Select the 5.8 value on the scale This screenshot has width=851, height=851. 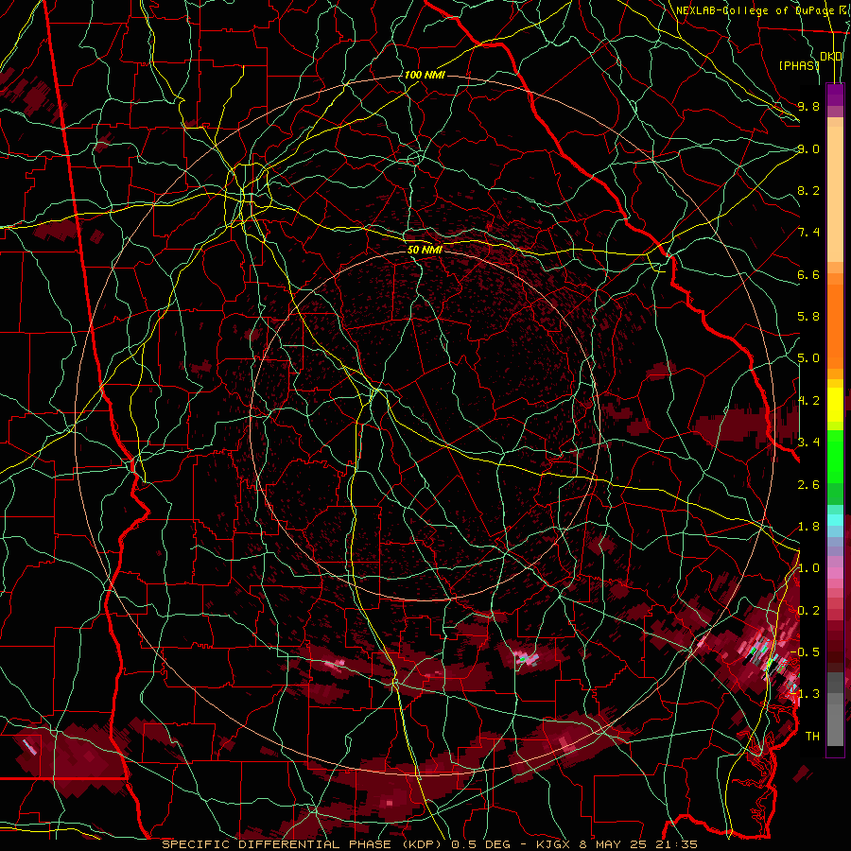coord(808,317)
